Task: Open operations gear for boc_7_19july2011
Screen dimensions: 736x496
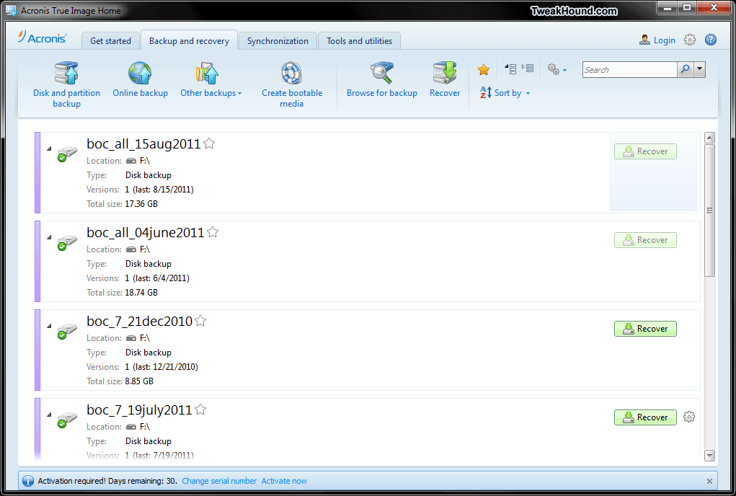Action: point(688,417)
